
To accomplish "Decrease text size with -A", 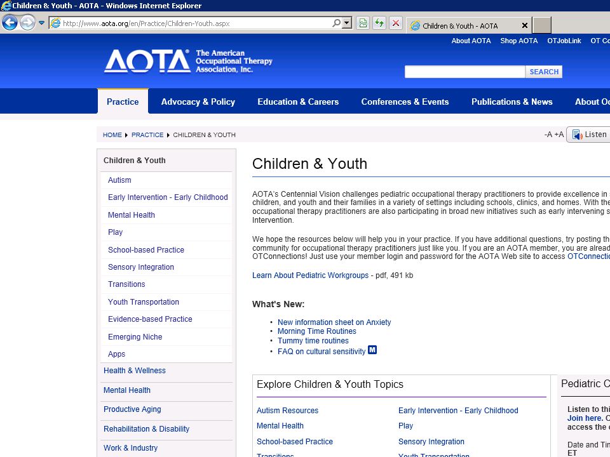I will coord(548,135).
